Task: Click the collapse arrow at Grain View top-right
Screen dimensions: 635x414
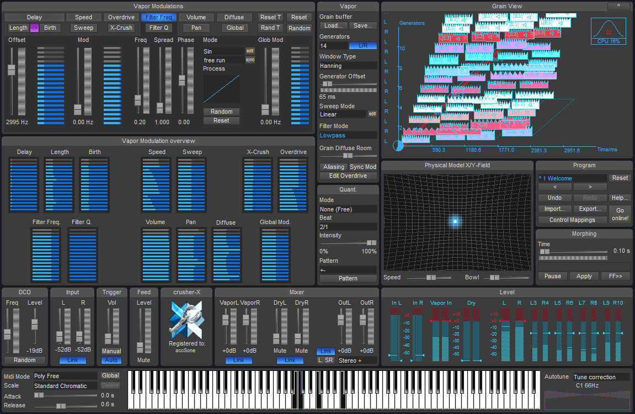Action: pos(619,6)
